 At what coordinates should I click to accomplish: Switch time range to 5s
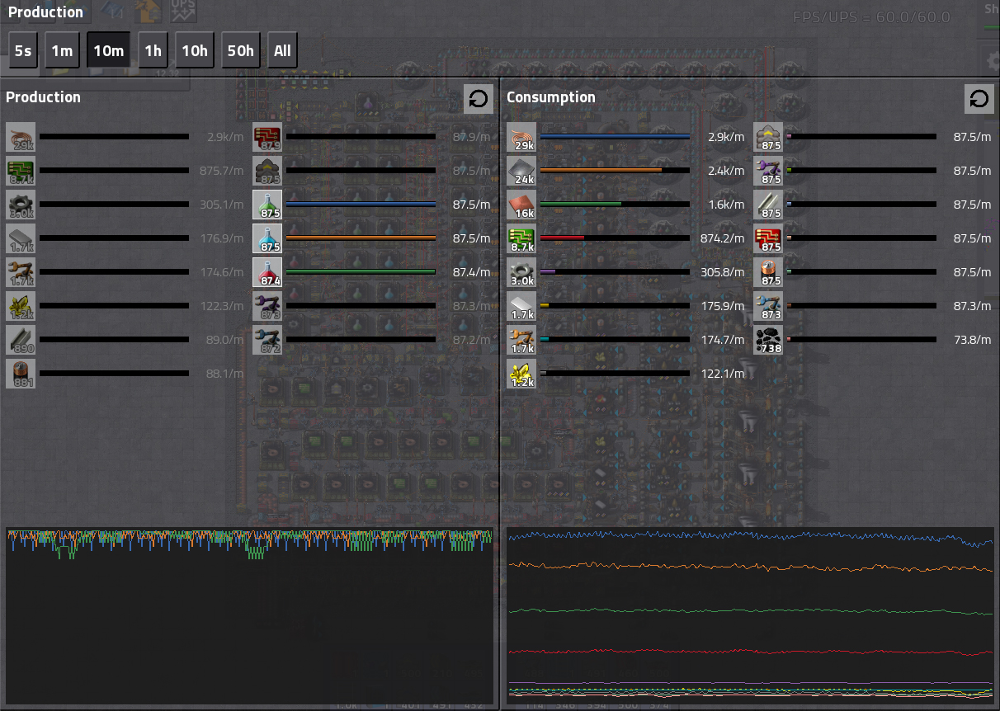point(23,51)
